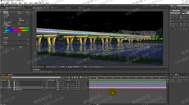
Task: Collapse the first effect in effect controls
Action: click(x=1, y=12)
